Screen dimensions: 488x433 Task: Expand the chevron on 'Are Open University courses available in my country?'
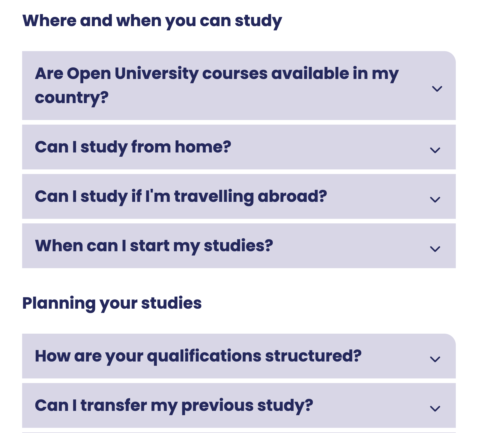(436, 89)
